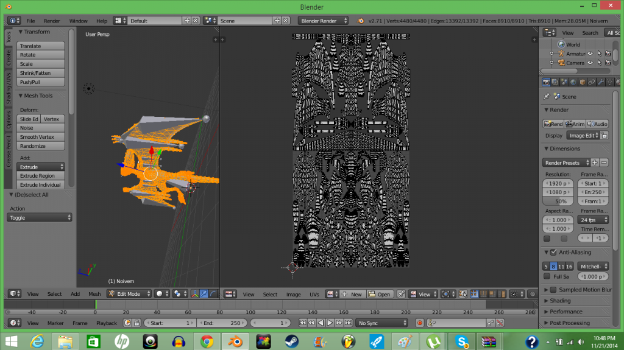624x350 pixels.
Task: Enable the Anti-Aliasing checkbox
Action: coord(553,252)
